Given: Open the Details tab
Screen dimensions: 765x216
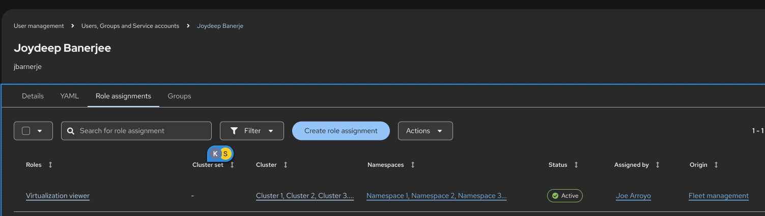Looking at the screenshot, I should pyautogui.click(x=33, y=96).
